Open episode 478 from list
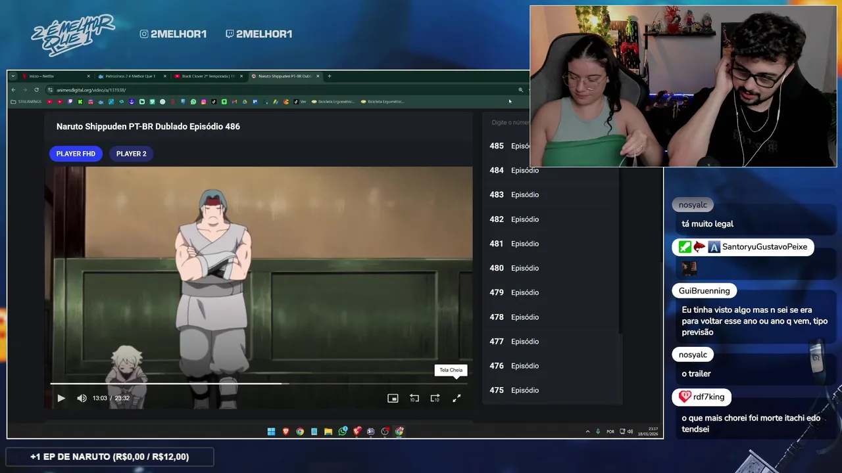 click(551, 317)
